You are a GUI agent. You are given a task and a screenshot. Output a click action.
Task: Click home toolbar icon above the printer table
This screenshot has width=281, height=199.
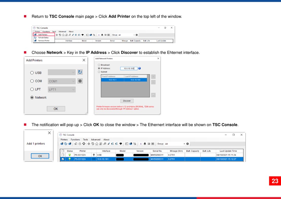point(97,144)
